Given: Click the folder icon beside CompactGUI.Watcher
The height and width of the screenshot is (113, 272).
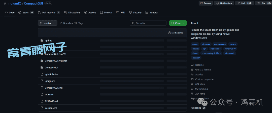Looking at the screenshot, I should 42,61.
